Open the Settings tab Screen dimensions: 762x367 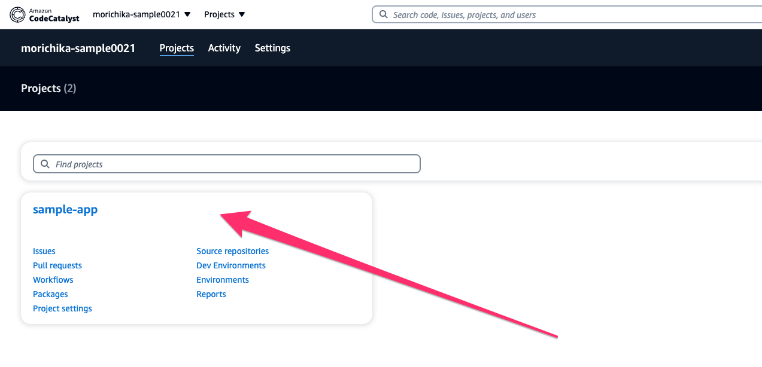272,48
